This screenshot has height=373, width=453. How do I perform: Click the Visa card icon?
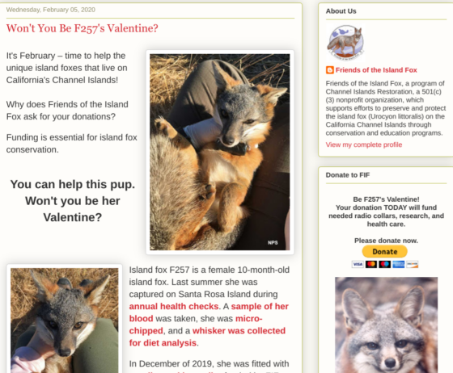[358, 264]
